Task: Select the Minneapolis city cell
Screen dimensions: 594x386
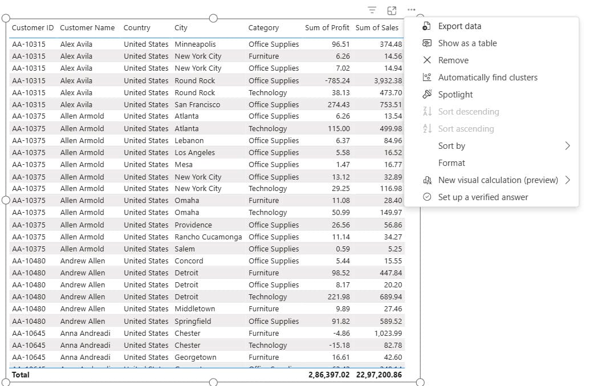Action: (195, 44)
